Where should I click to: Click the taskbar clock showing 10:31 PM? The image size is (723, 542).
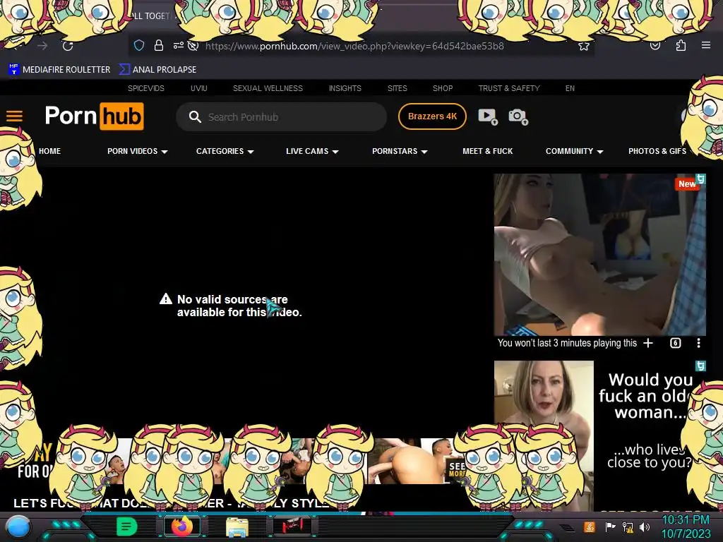[685, 526]
